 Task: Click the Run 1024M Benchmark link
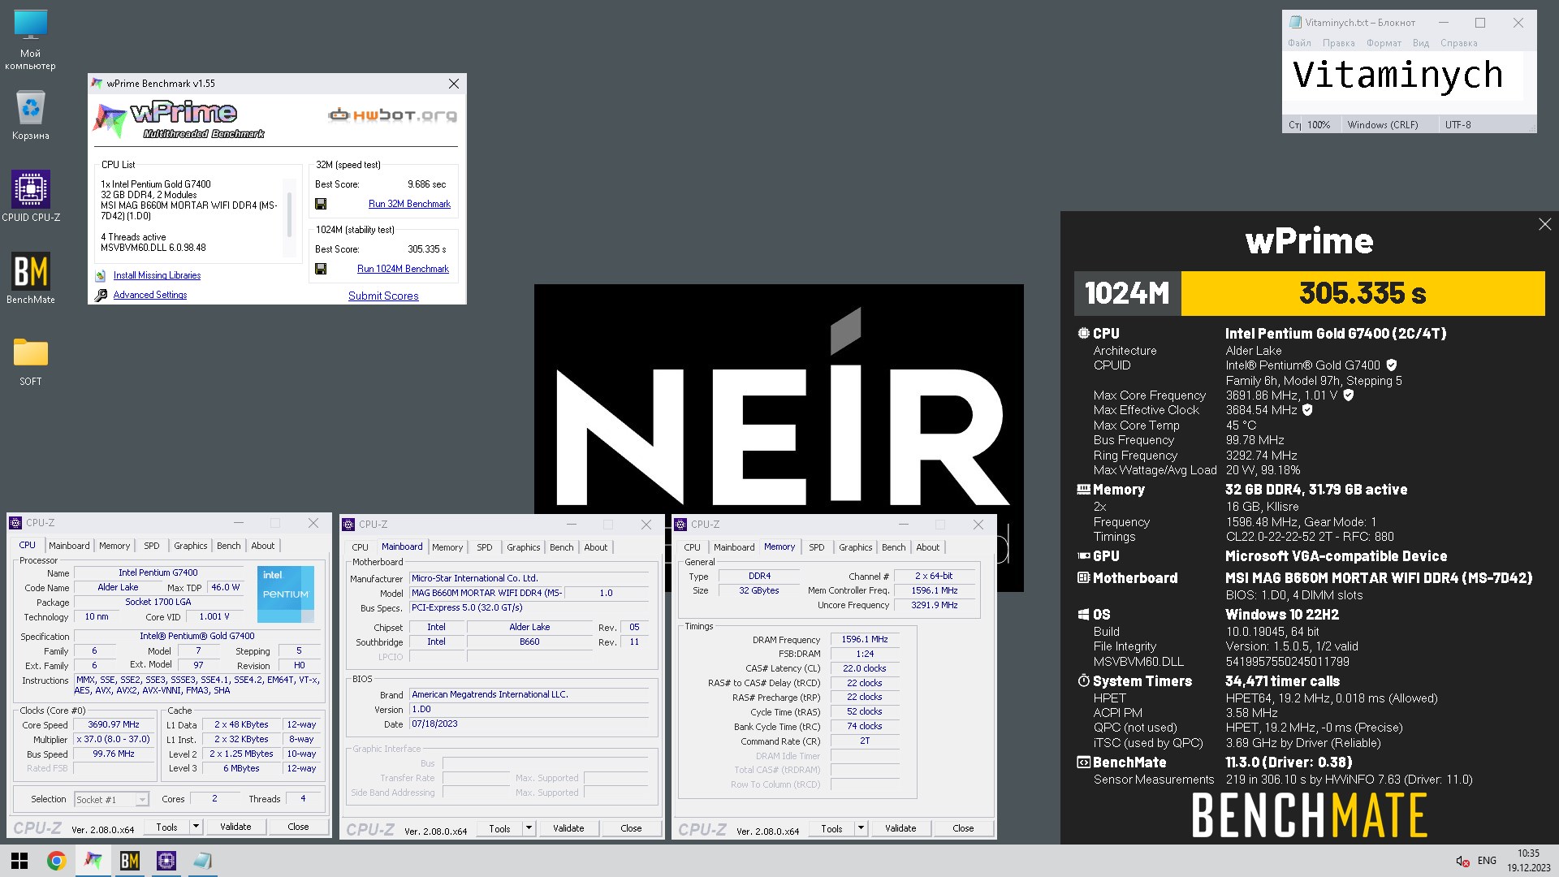(x=403, y=269)
